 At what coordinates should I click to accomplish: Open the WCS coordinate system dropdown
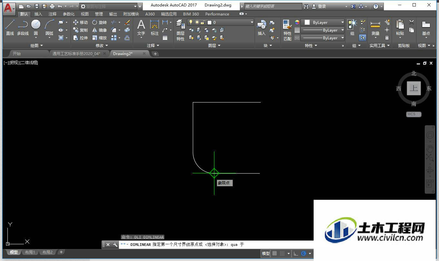414,114
